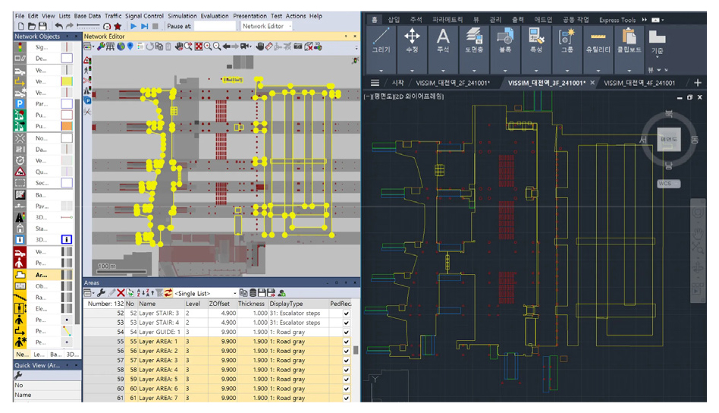Click the red X delete icon in the Areas toolbar

(121, 293)
